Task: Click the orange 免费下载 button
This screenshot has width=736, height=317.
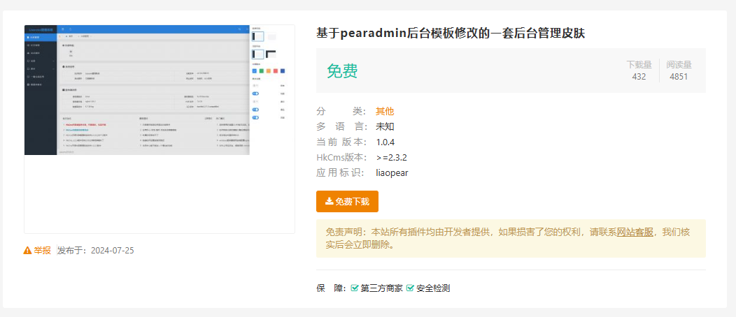Action: pos(347,201)
